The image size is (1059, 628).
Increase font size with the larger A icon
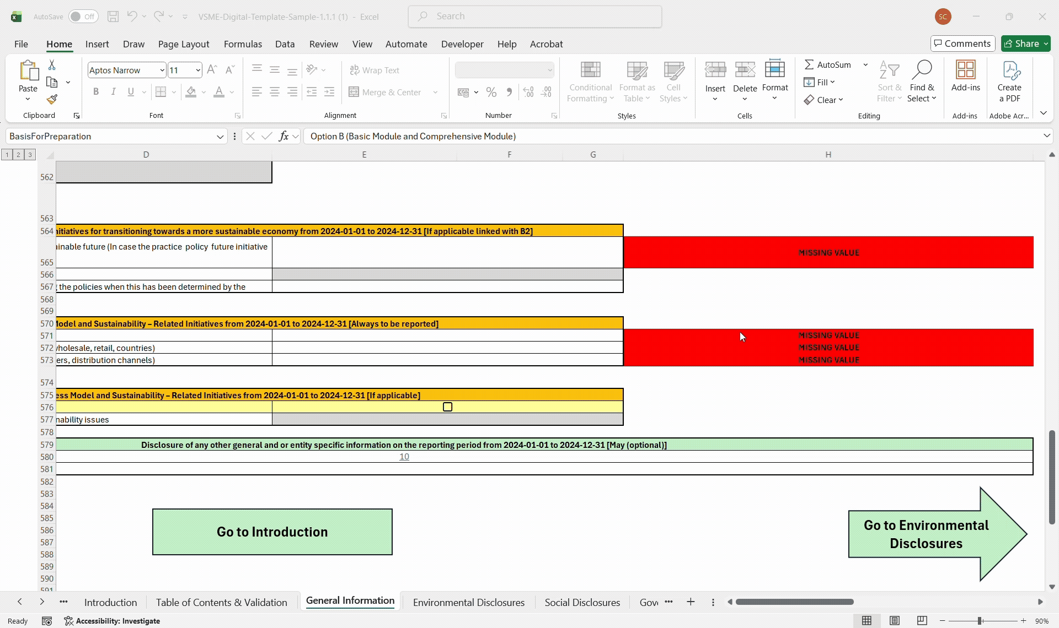tap(212, 69)
